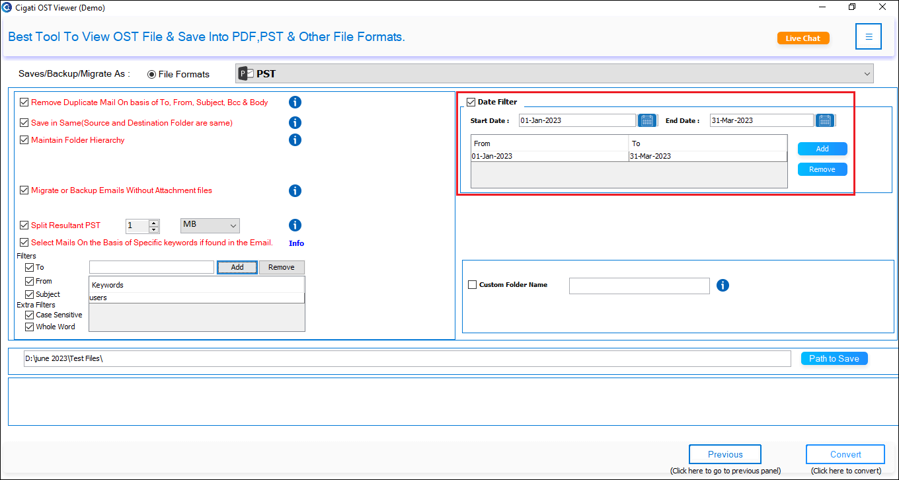Open the hamburger menu at top right
899x480 pixels.
pyautogui.click(x=869, y=36)
